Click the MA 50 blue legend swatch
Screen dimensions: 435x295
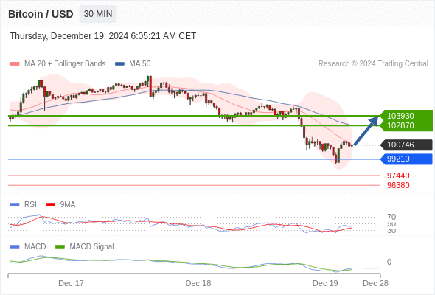[119, 64]
